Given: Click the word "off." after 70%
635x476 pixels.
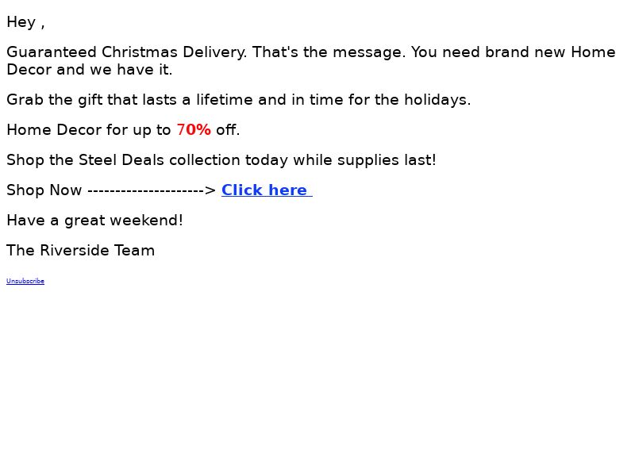Looking at the screenshot, I should click(228, 130).
